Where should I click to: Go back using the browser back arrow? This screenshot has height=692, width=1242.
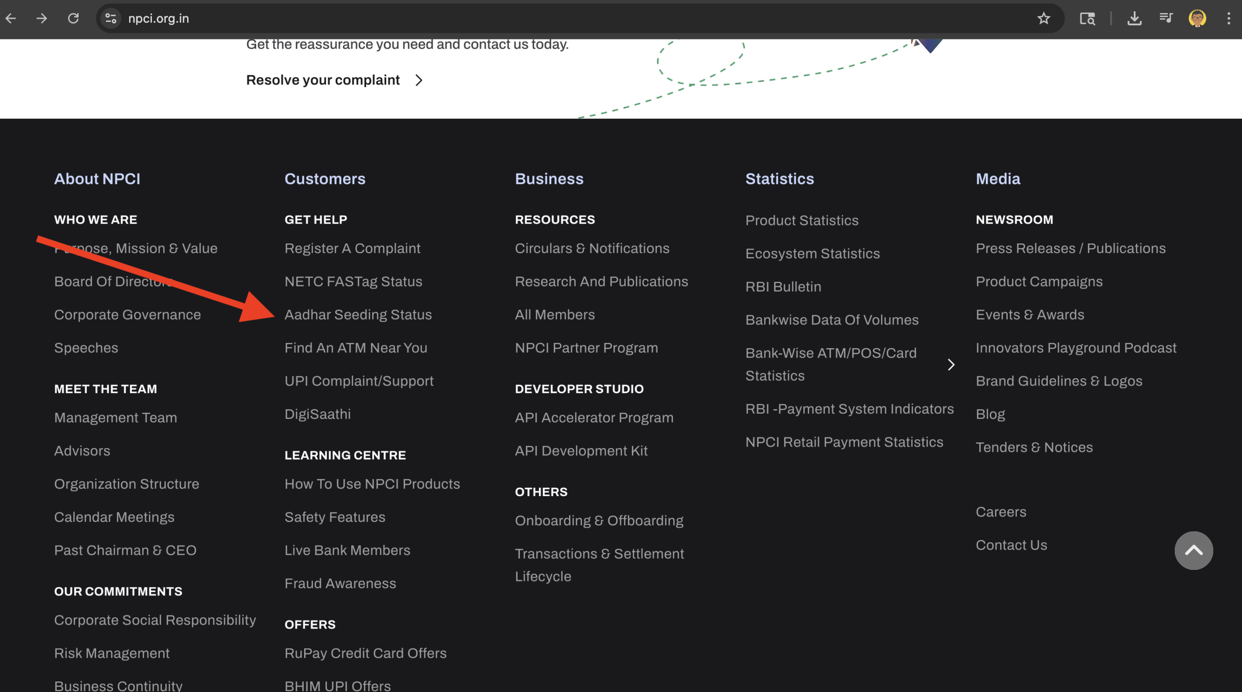(11, 18)
